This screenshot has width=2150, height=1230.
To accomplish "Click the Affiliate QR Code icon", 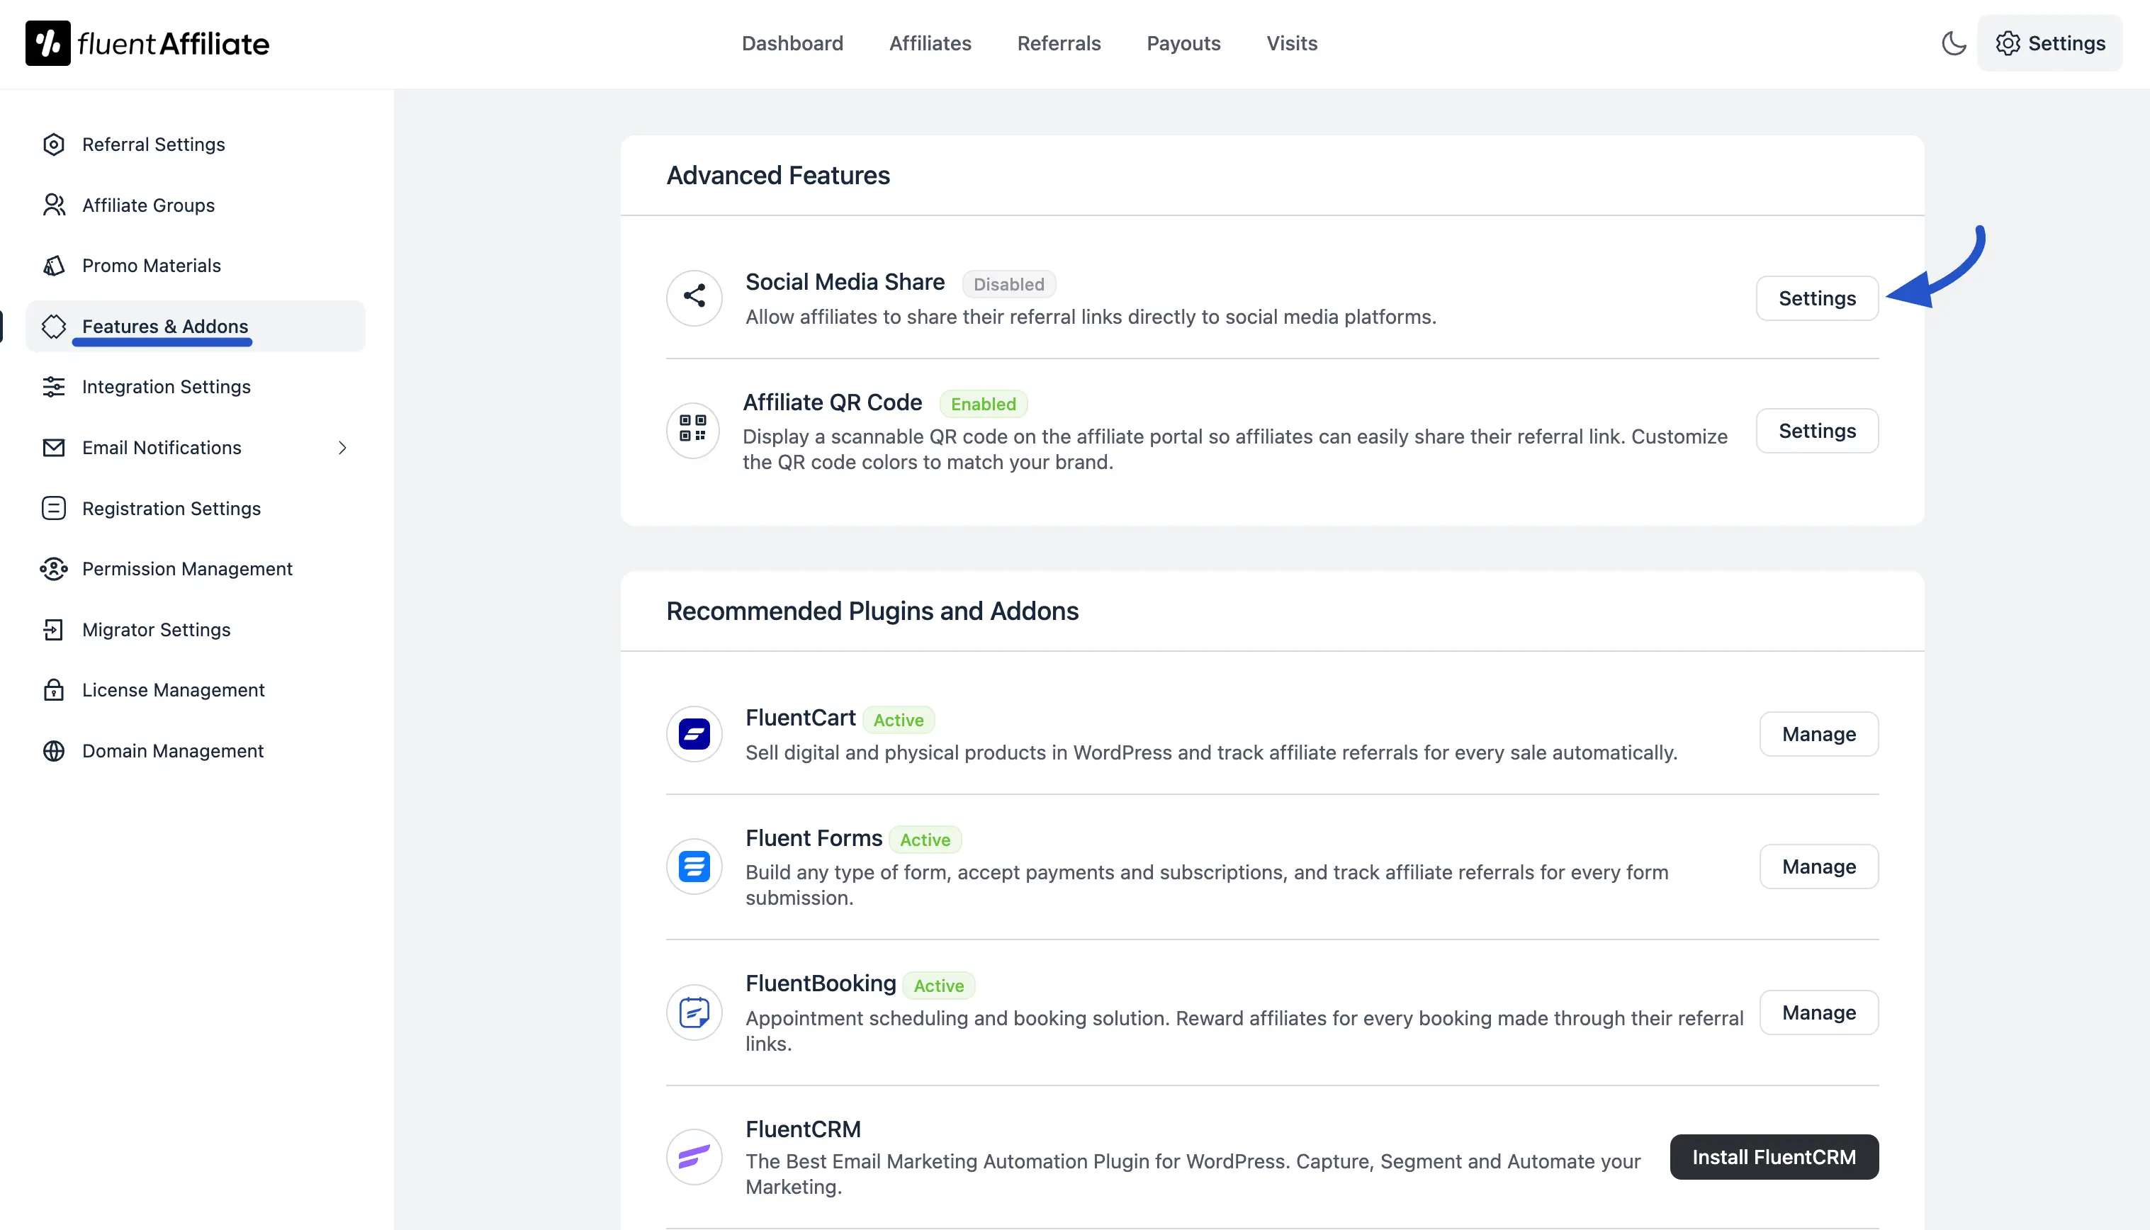I will coord(693,430).
